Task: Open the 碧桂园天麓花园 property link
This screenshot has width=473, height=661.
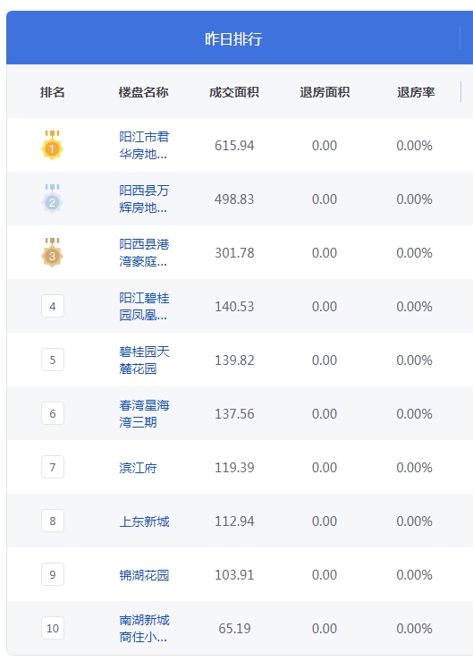Action: coord(144,360)
